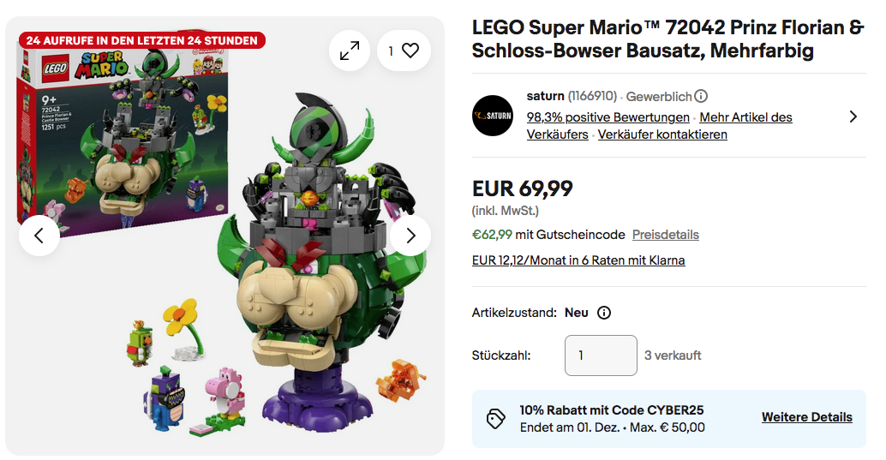Open the info icon beside Gewerblich
886x460 pixels.
[x=701, y=96]
